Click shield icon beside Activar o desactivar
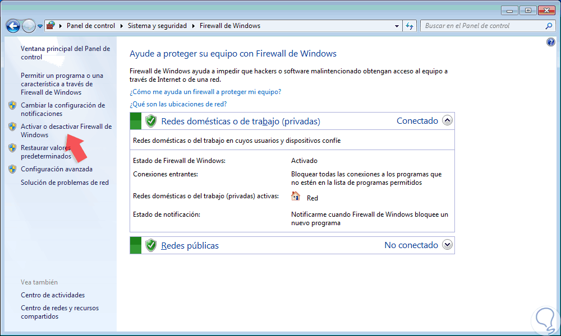The height and width of the screenshot is (336, 561). click(12, 127)
